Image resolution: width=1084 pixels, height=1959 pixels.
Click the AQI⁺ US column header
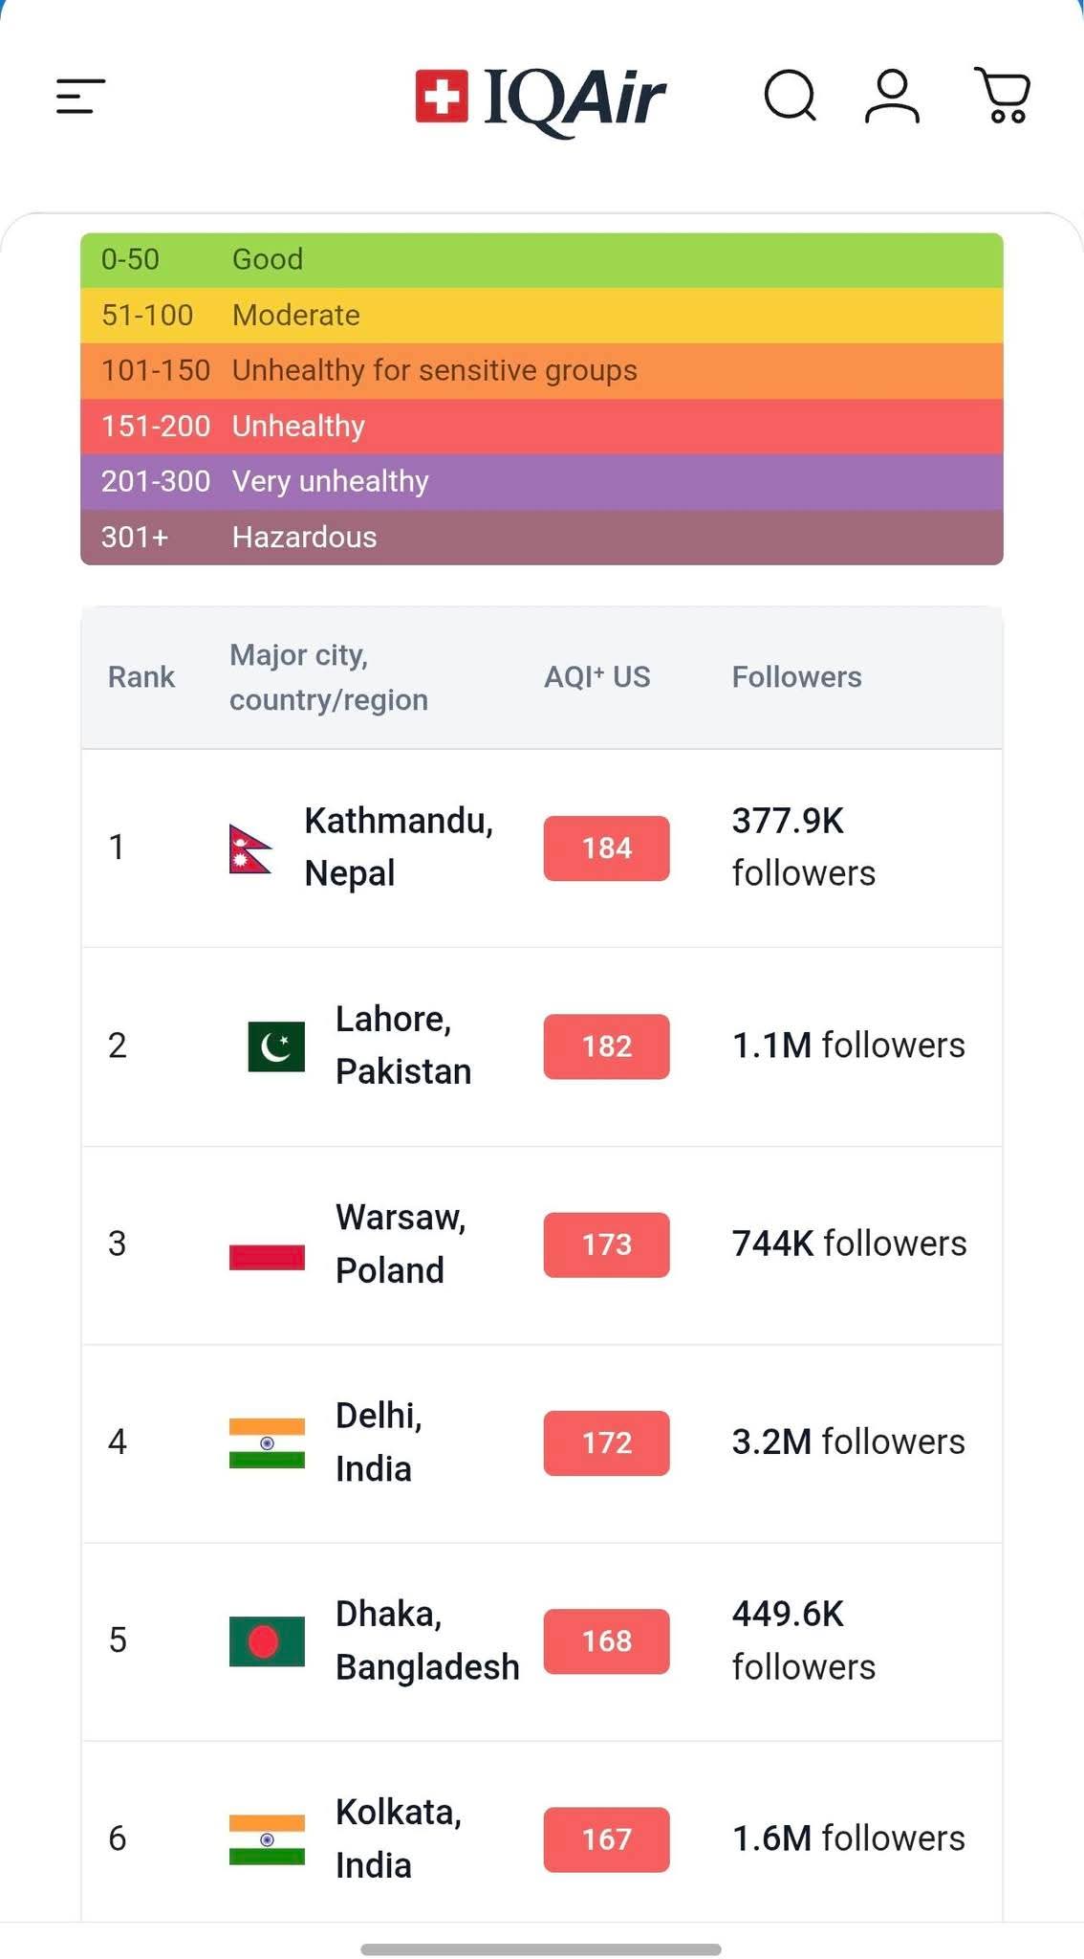pos(596,677)
